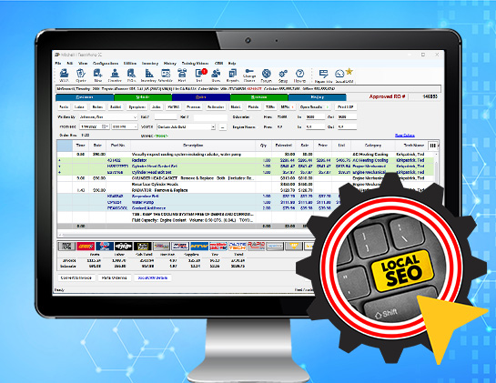
Task: Click the Setup gears icon
Action: 283,76
